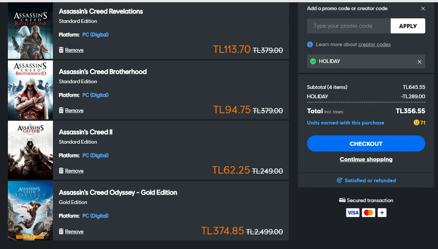Click the Units coin icon

pyautogui.click(x=416, y=123)
